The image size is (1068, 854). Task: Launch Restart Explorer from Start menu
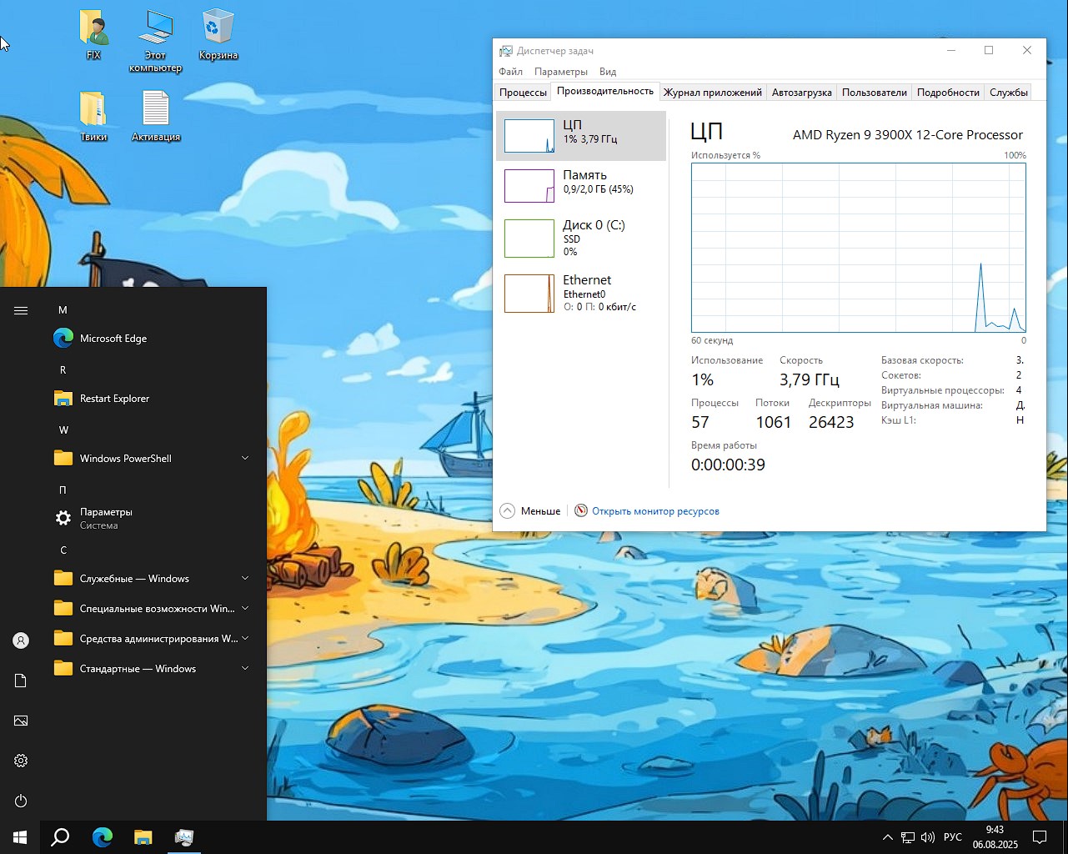[x=114, y=399]
